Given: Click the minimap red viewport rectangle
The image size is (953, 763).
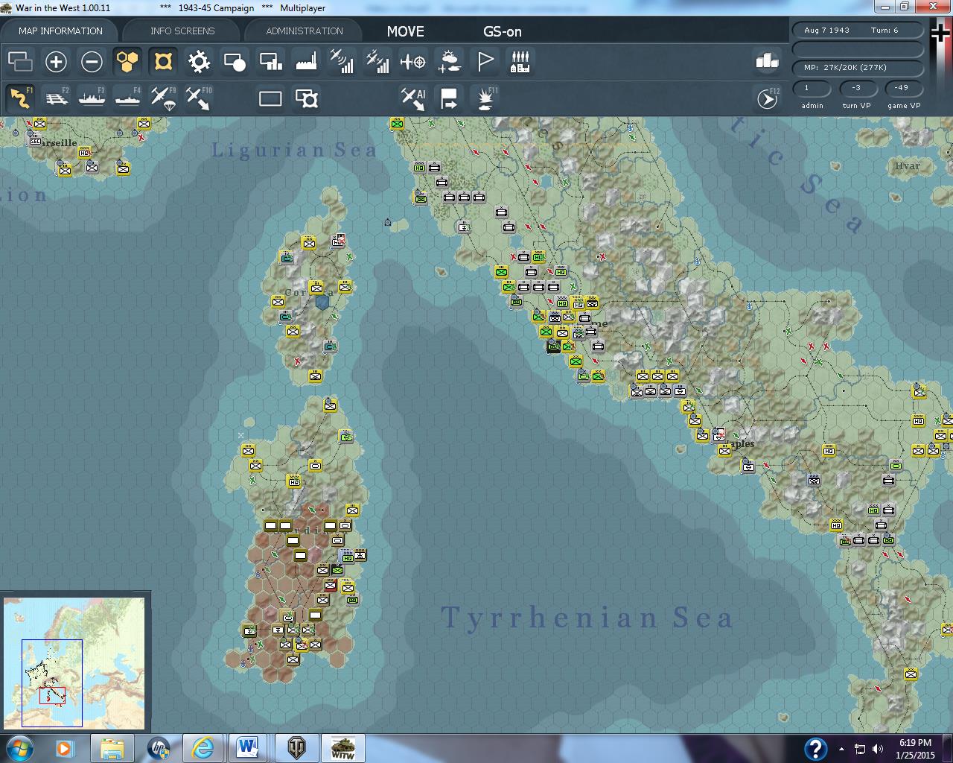Looking at the screenshot, I should [52, 695].
